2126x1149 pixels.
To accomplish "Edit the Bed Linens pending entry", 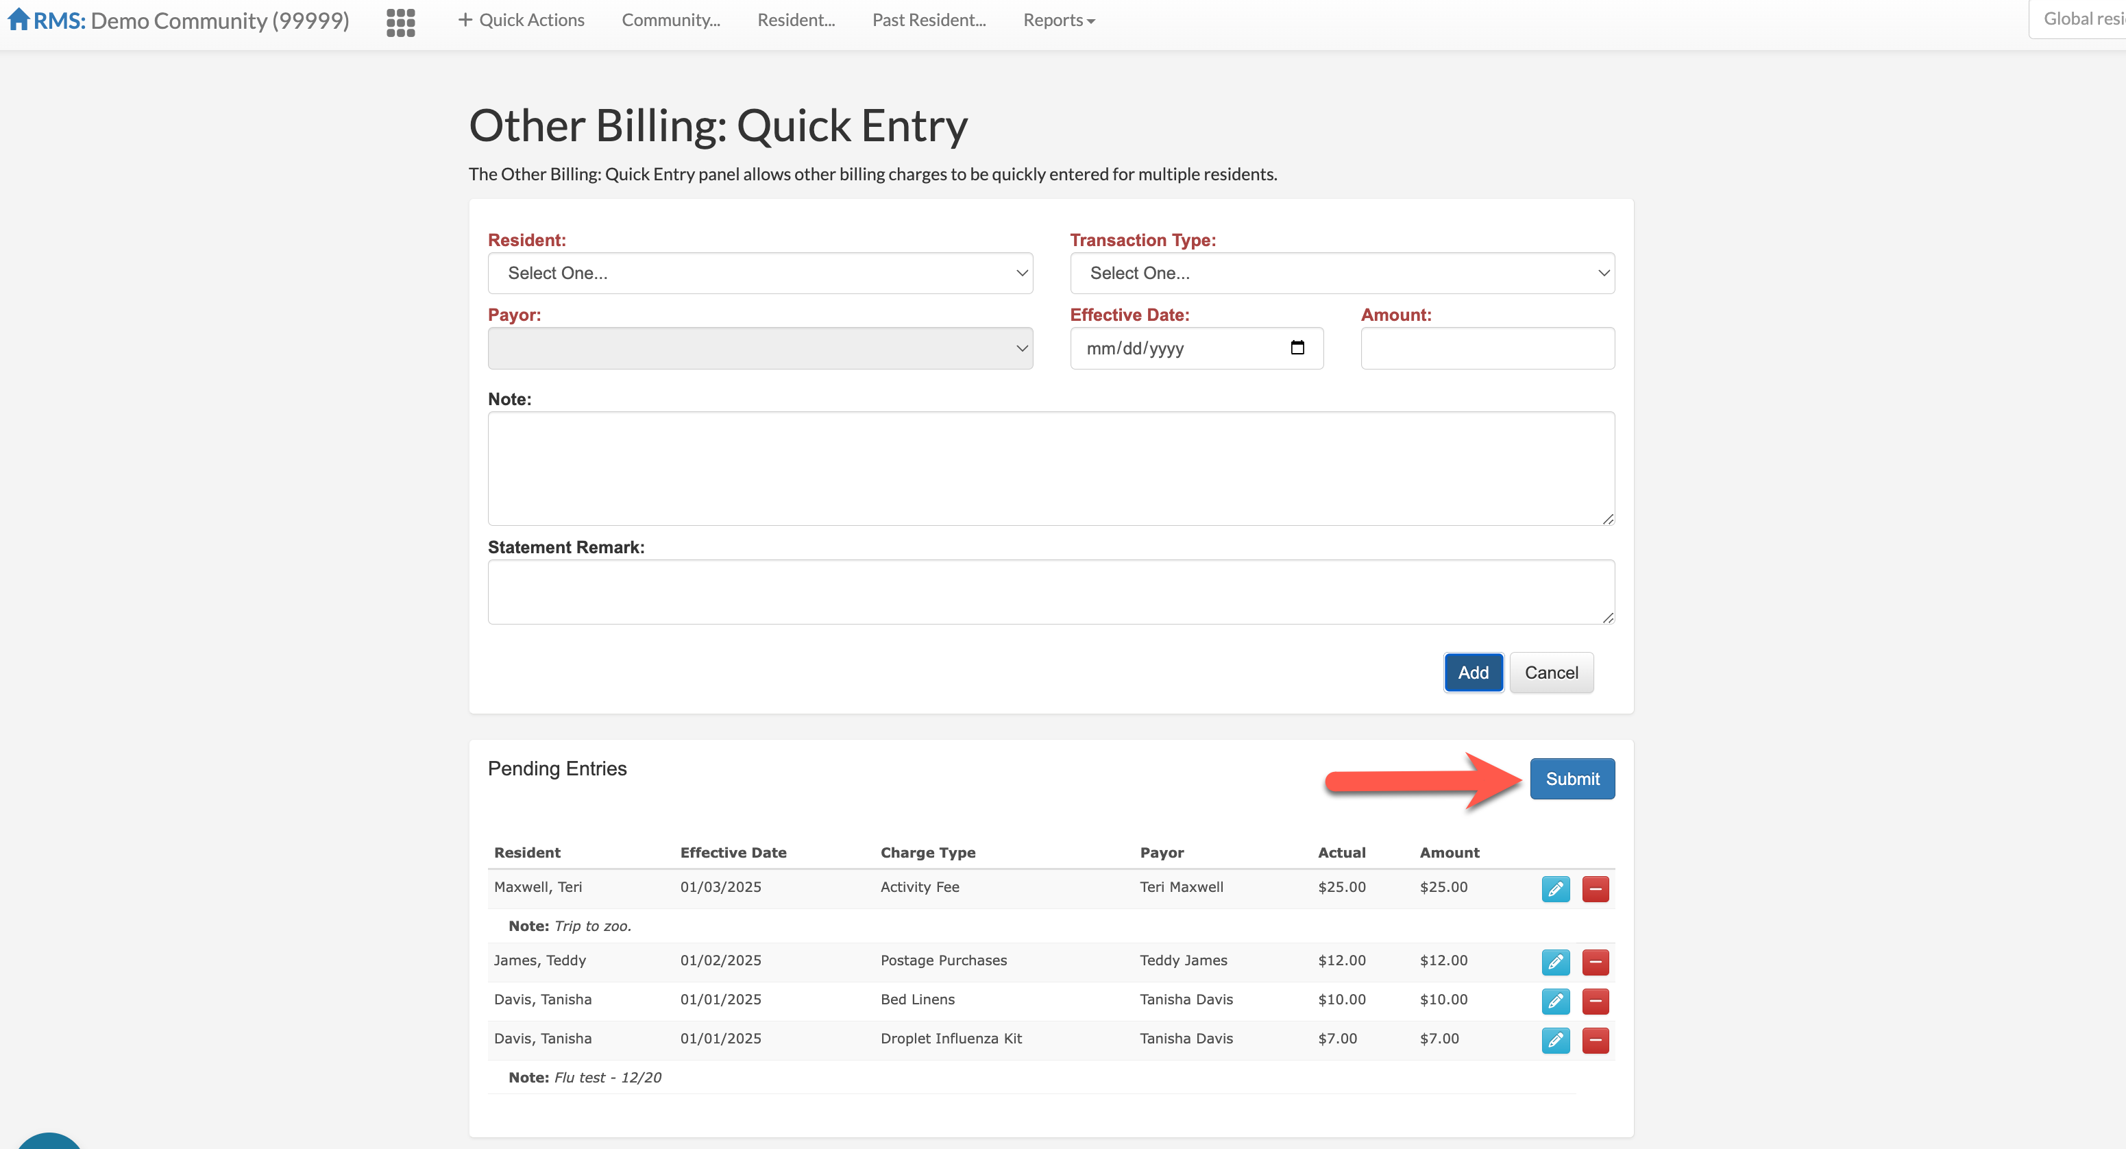I will point(1555,1000).
